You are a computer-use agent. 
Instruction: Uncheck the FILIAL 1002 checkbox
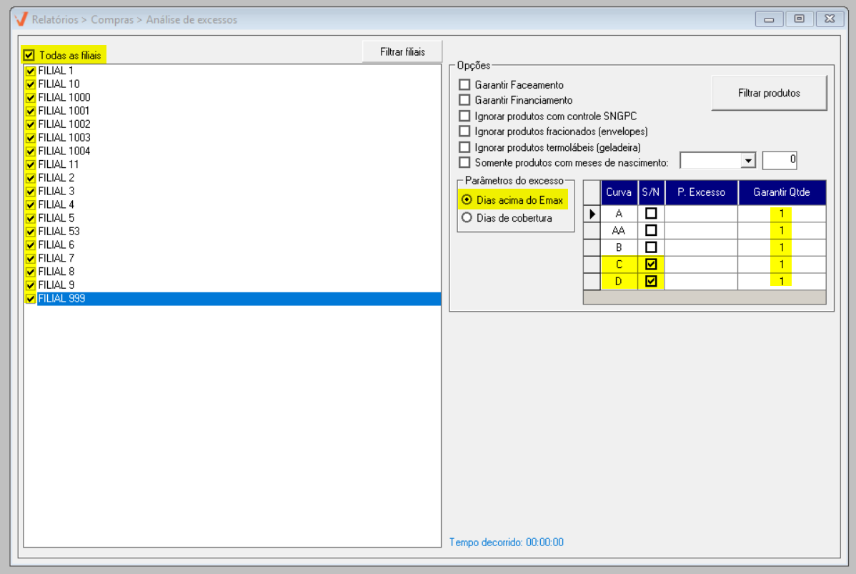[31, 124]
